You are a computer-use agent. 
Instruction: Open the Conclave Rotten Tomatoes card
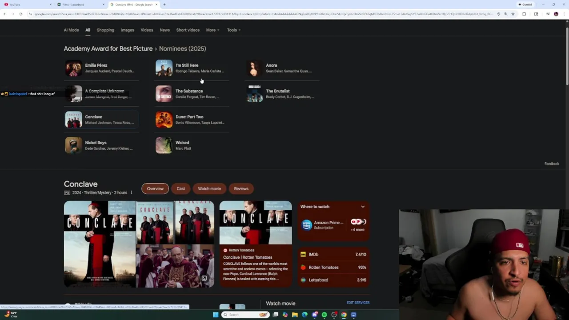tap(256, 244)
